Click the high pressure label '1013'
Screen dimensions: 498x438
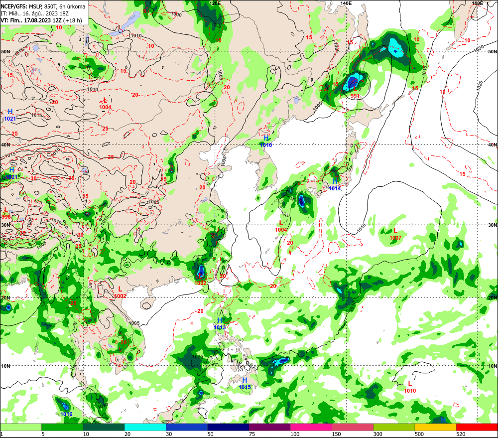point(220,327)
